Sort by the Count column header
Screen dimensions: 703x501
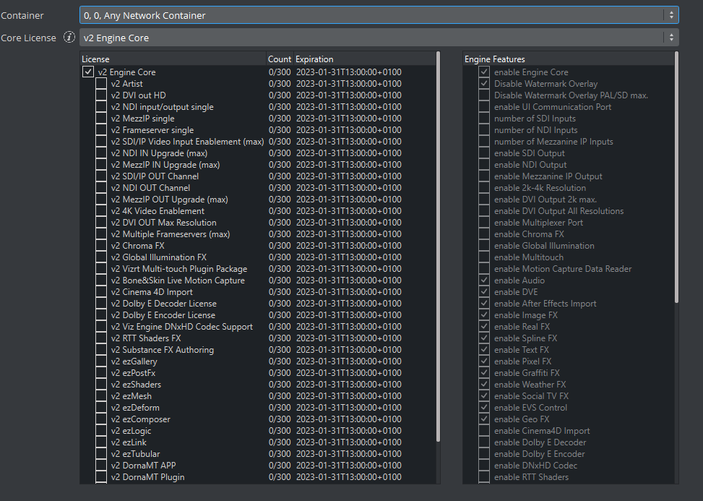click(279, 59)
